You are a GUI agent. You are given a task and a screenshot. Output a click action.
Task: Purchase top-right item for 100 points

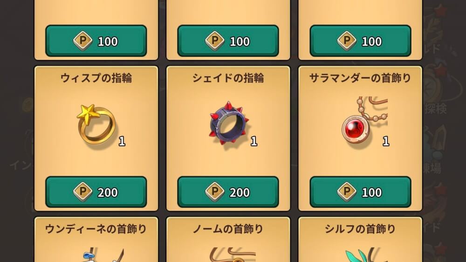(360, 41)
